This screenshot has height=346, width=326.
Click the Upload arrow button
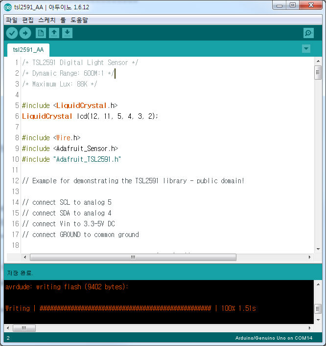coord(25,33)
